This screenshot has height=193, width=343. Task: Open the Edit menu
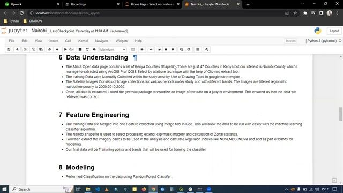point(25,41)
